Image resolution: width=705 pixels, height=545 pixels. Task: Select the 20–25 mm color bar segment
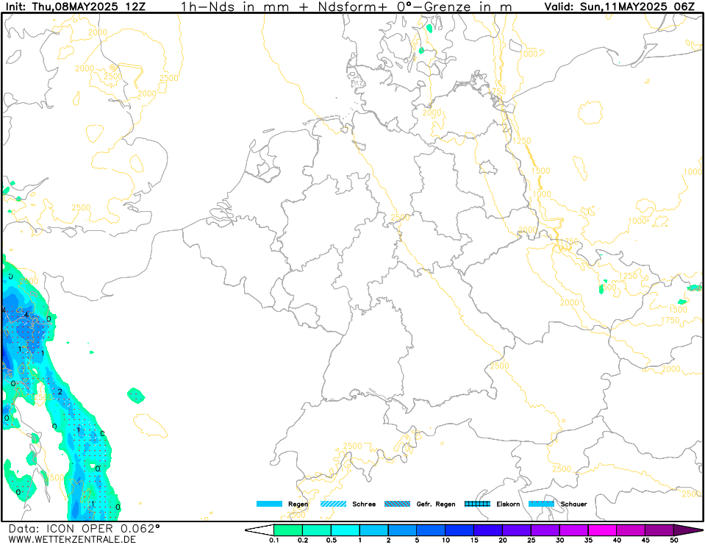coord(517,530)
